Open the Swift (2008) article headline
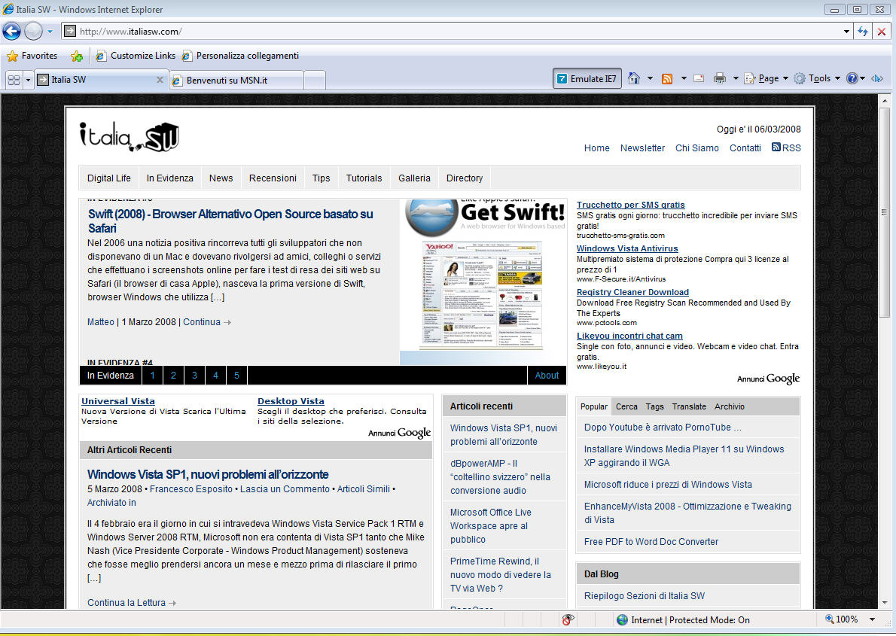 point(230,221)
